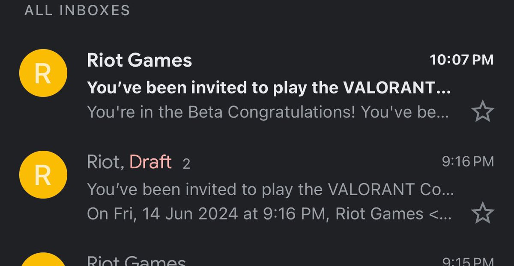
Task: Star the 10:07 PM Riot Games email
Action: [483, 113]
